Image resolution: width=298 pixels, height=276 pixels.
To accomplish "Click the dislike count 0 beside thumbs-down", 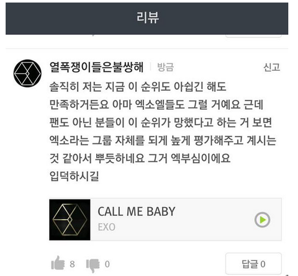I will [107, 264].
